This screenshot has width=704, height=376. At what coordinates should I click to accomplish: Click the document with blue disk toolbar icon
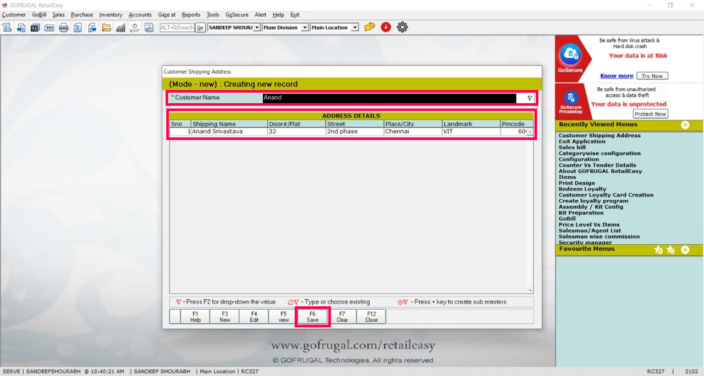(x=21, y=27)
